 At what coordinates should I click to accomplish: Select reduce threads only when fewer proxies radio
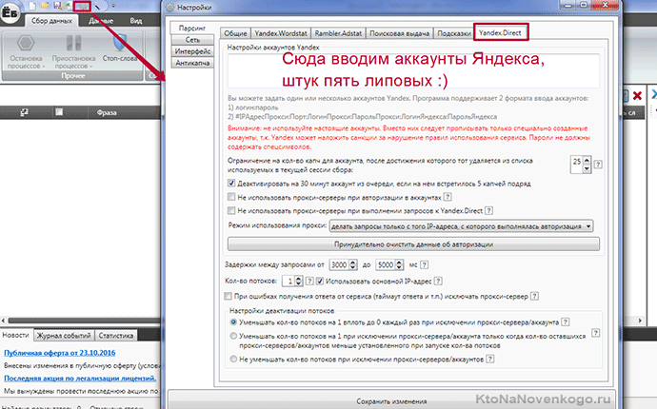[x=233, y=336]
